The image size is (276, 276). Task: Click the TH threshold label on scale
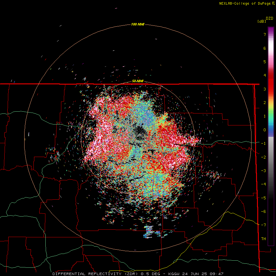pos(263,239)
